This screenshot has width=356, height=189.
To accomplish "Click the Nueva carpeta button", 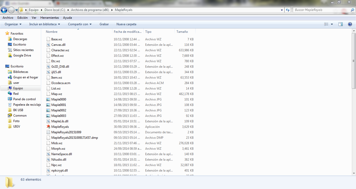I will click(x=126, y=24).
